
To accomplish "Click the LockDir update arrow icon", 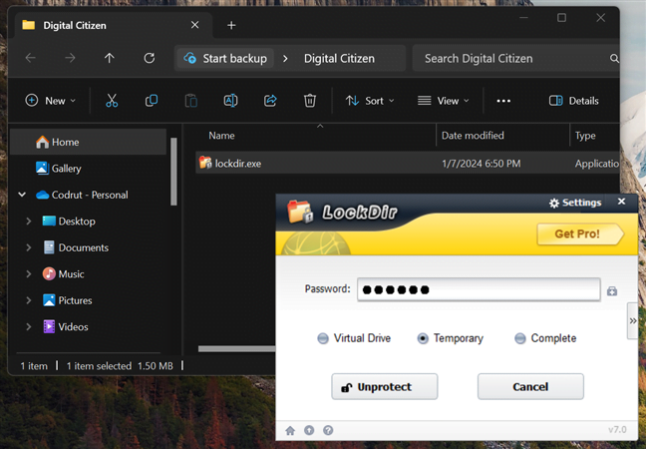I will tap(309, 430).
